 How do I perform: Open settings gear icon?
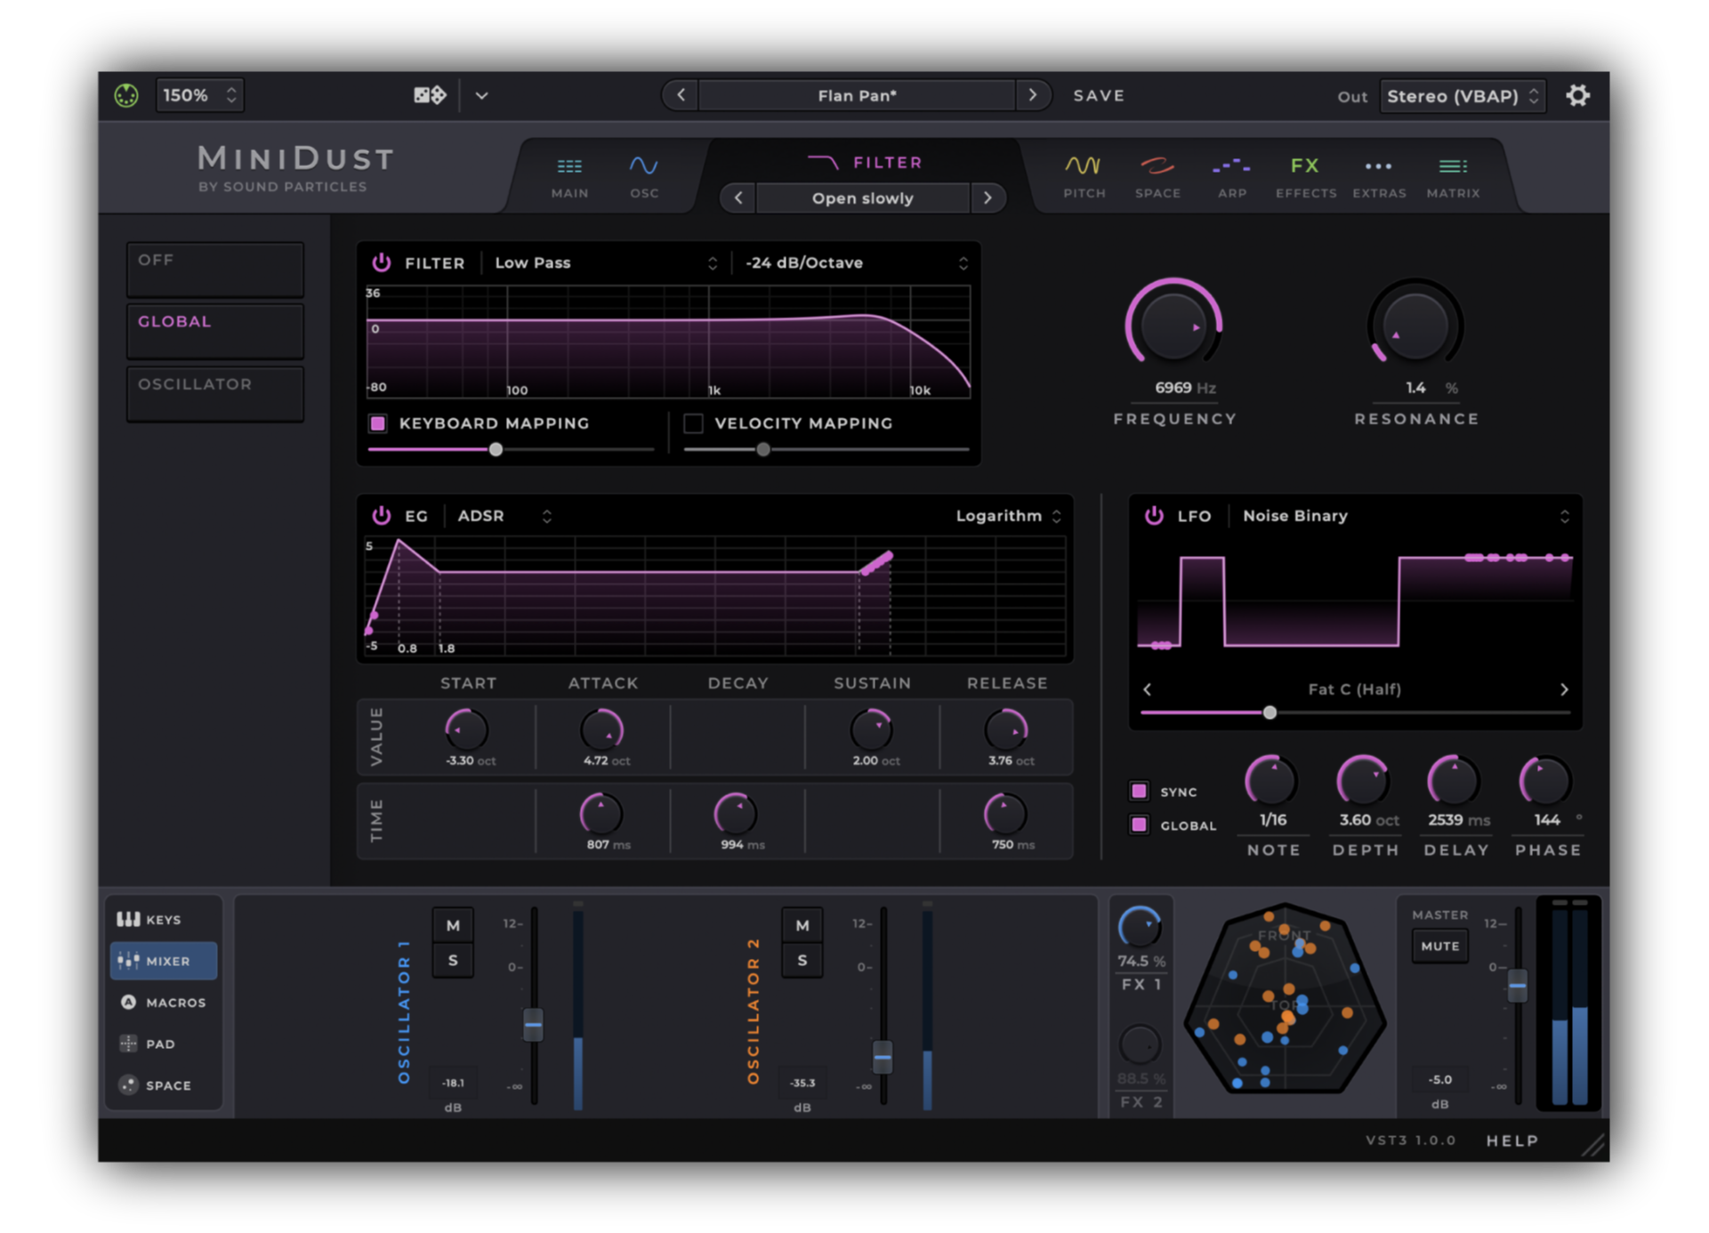point(1577,95)
